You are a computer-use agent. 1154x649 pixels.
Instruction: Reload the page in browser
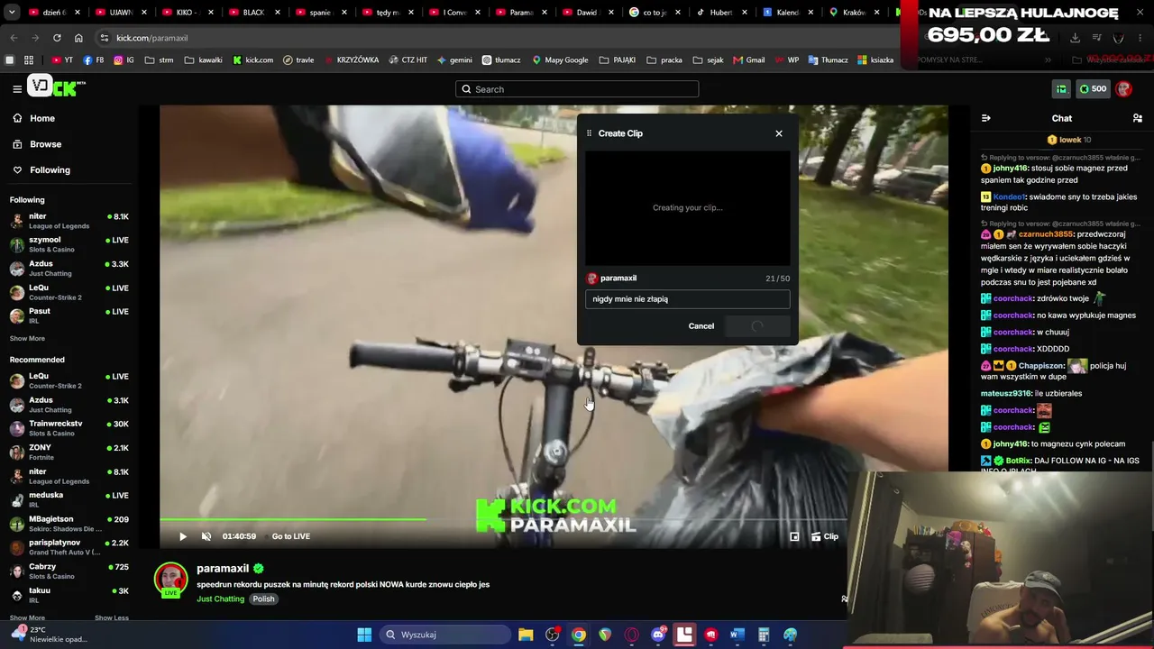[x=57, y=38]
